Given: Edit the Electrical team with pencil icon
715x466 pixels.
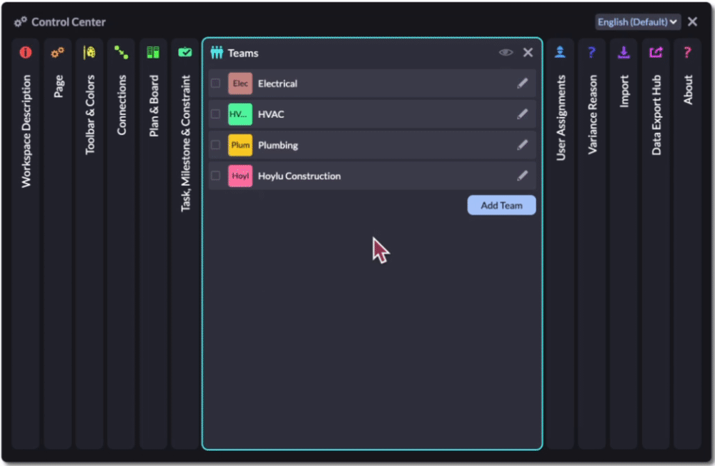Looking at the screenshot, I should pyautogui.click(x=523, y=84).
